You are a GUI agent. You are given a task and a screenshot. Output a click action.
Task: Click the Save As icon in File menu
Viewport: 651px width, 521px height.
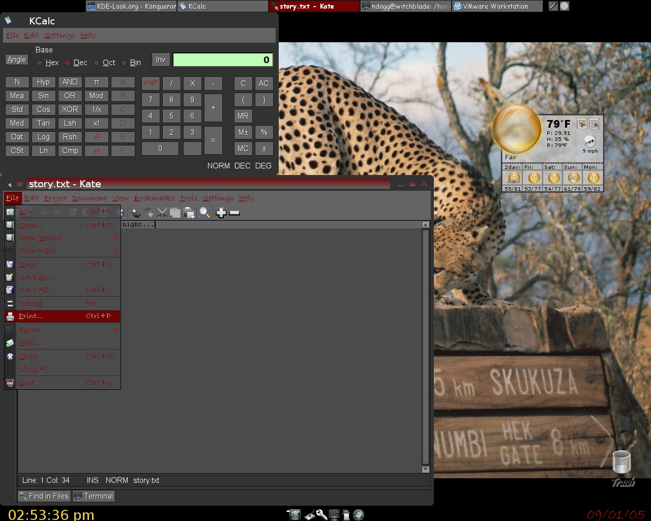(x=10, y=277)
